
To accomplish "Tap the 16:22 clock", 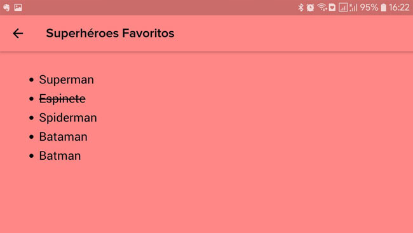I will (399, 8).
